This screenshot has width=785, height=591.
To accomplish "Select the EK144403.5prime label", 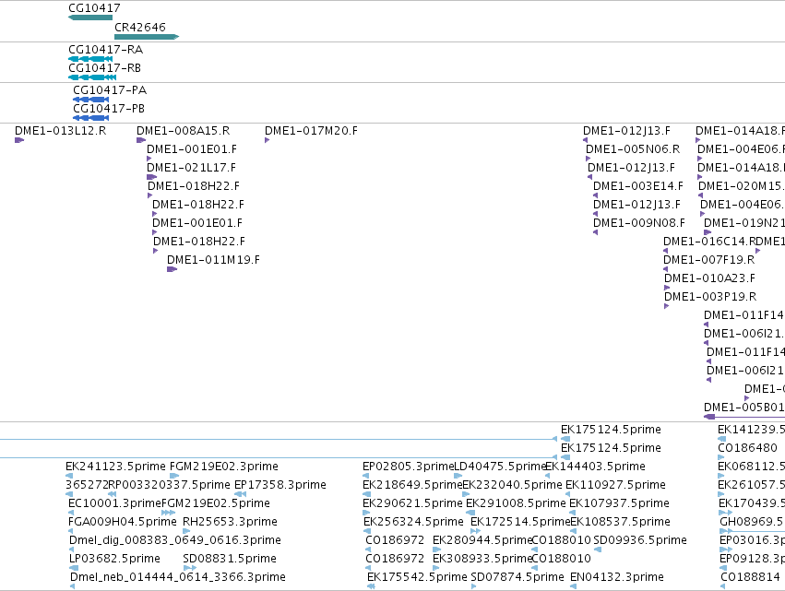I will [595, 467].
